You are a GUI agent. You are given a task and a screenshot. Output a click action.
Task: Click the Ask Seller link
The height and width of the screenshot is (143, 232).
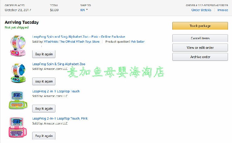click(138, 41)
